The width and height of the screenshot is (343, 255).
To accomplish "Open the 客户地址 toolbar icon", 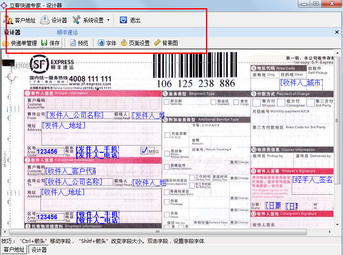I will tap(8, 20).
